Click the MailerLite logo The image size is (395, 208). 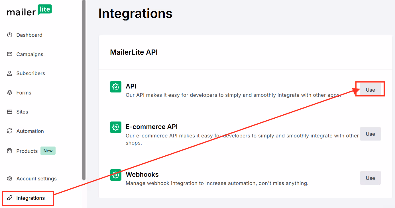pyautogui.click(x=29, y=11)
